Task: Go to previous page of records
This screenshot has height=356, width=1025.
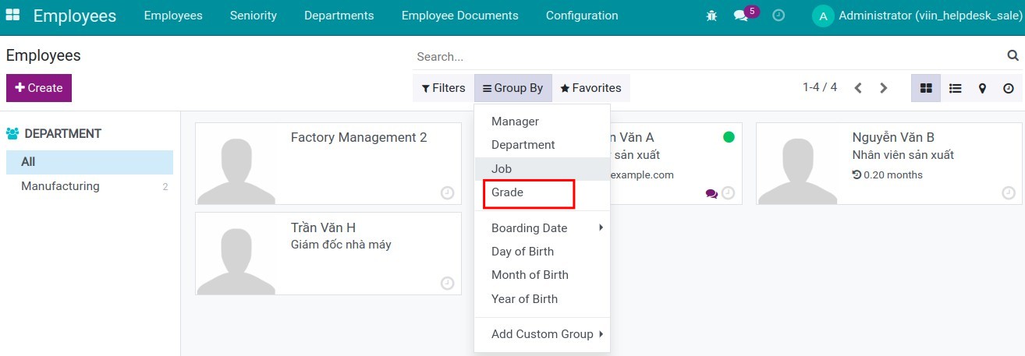Action: [858, 88]
